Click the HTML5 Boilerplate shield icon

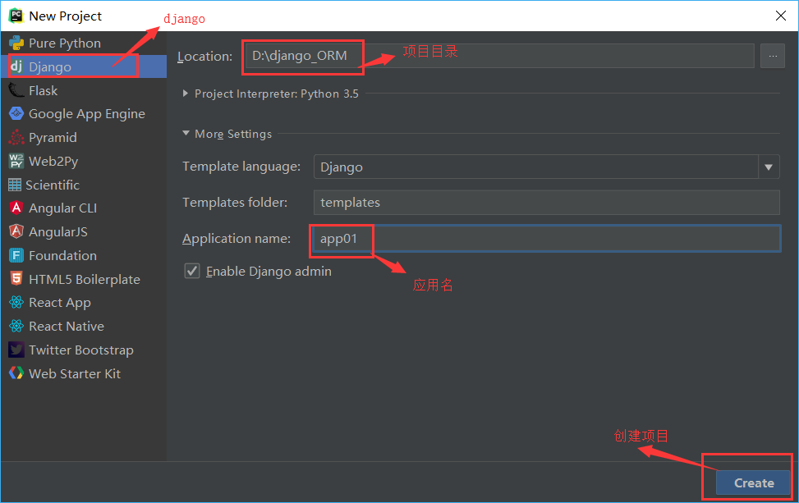coord(16,278)
